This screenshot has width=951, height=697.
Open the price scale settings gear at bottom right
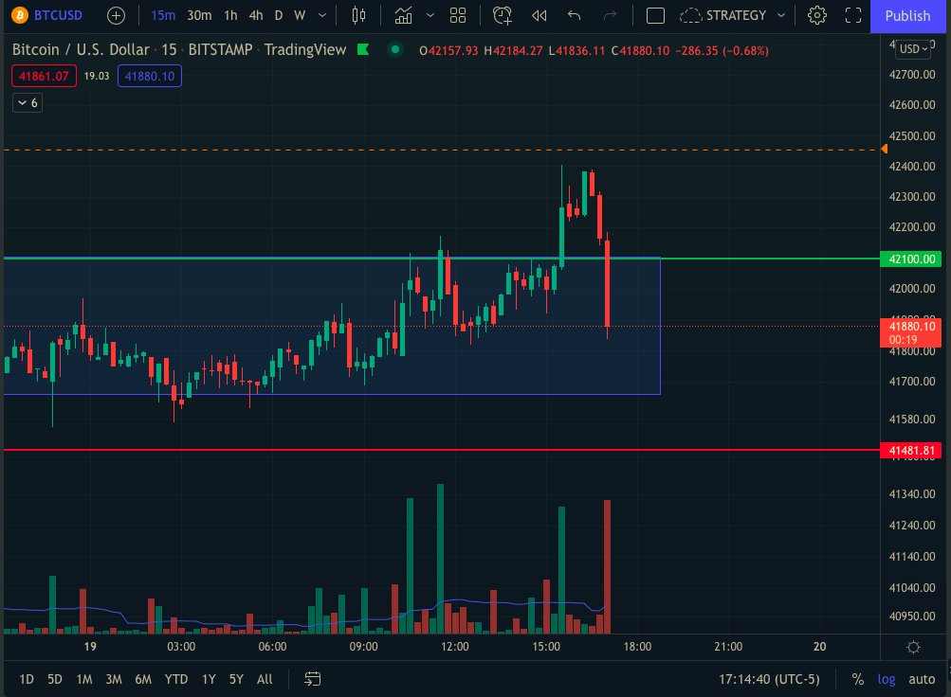point(913,648)
